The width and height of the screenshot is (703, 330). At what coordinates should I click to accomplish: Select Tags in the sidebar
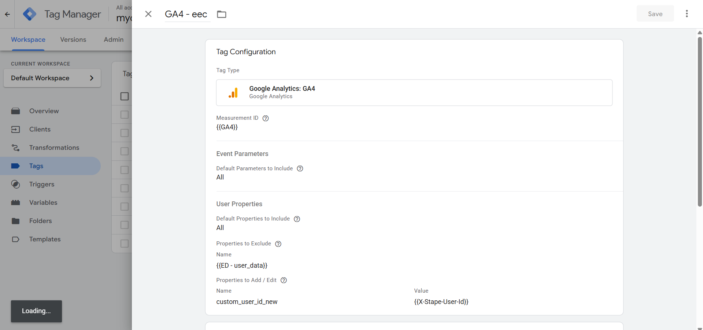36,166
